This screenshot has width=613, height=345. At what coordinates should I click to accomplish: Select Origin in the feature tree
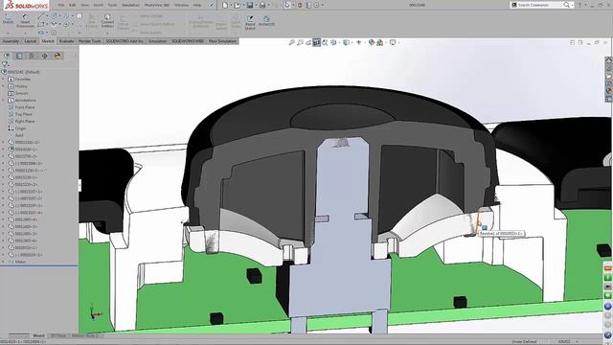[20, 128]
